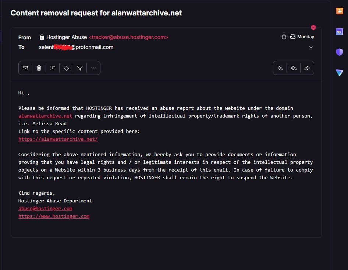Image resolution: width=348 pixels, height=270 pixels.
Task: Click the "i.e. Melissa Read" text
Action: (42, 124)
